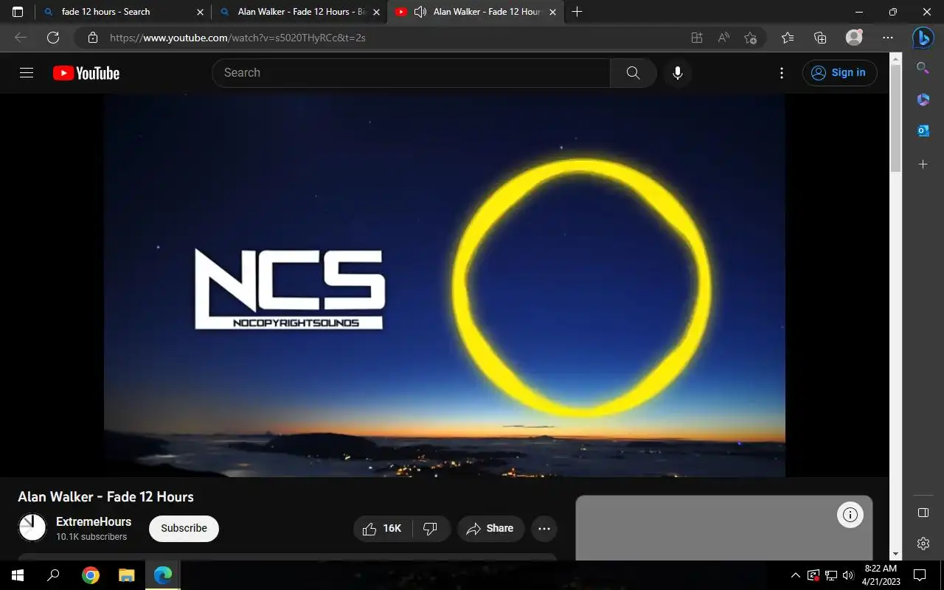
Task: Open Edge Collections
Action: 820,38
